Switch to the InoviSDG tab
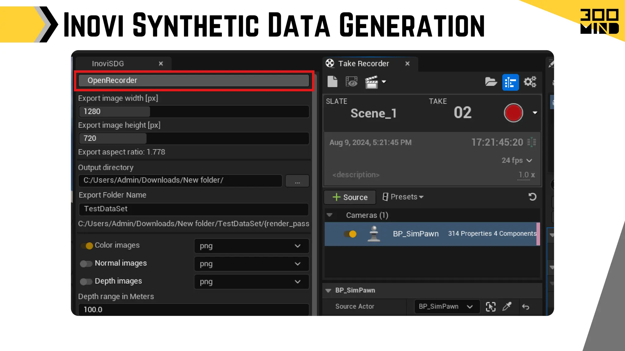 (x=108, y=64)
